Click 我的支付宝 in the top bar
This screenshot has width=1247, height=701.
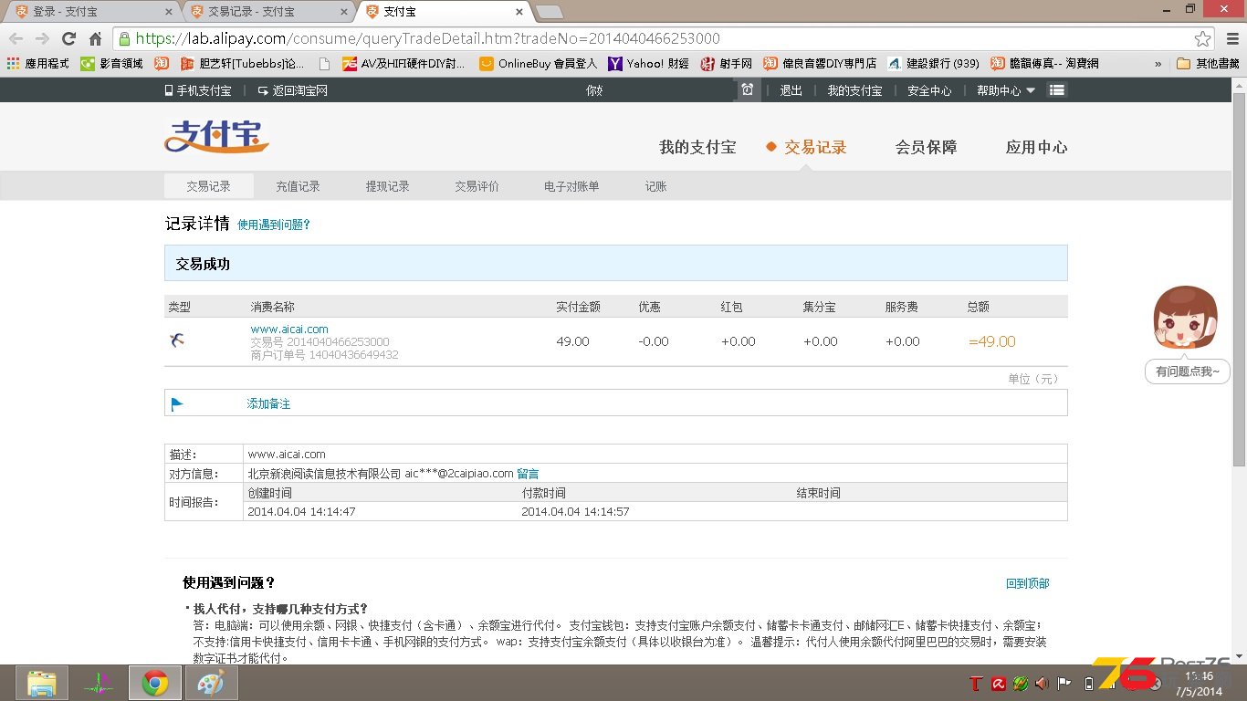point(854,90)
